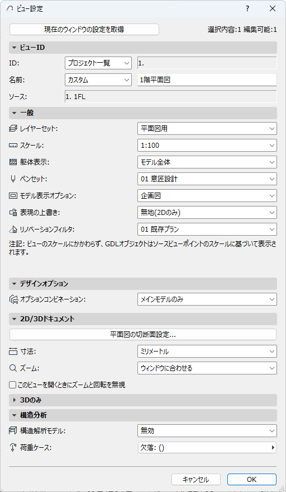Click the ソース field showing 1. 1FL

tap(170, 97)
